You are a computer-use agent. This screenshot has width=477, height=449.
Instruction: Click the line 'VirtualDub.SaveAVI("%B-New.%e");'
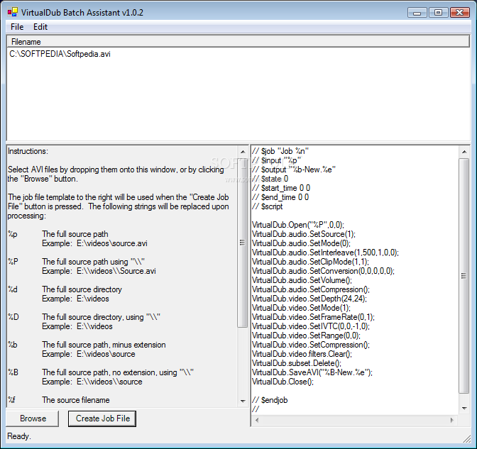click(x=312, y=372)
